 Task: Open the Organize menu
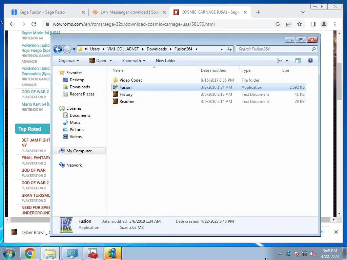point(68,61)
